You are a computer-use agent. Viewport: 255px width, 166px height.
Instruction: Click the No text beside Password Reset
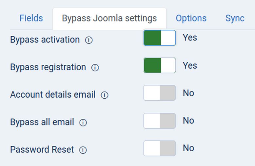click(x=188, y=148)
